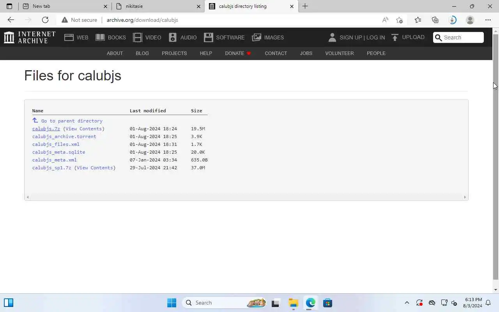This screenshot has width=499, height=312.
Task: Open the VOLUNTEER menu item
Action: [x=340, y=53]
